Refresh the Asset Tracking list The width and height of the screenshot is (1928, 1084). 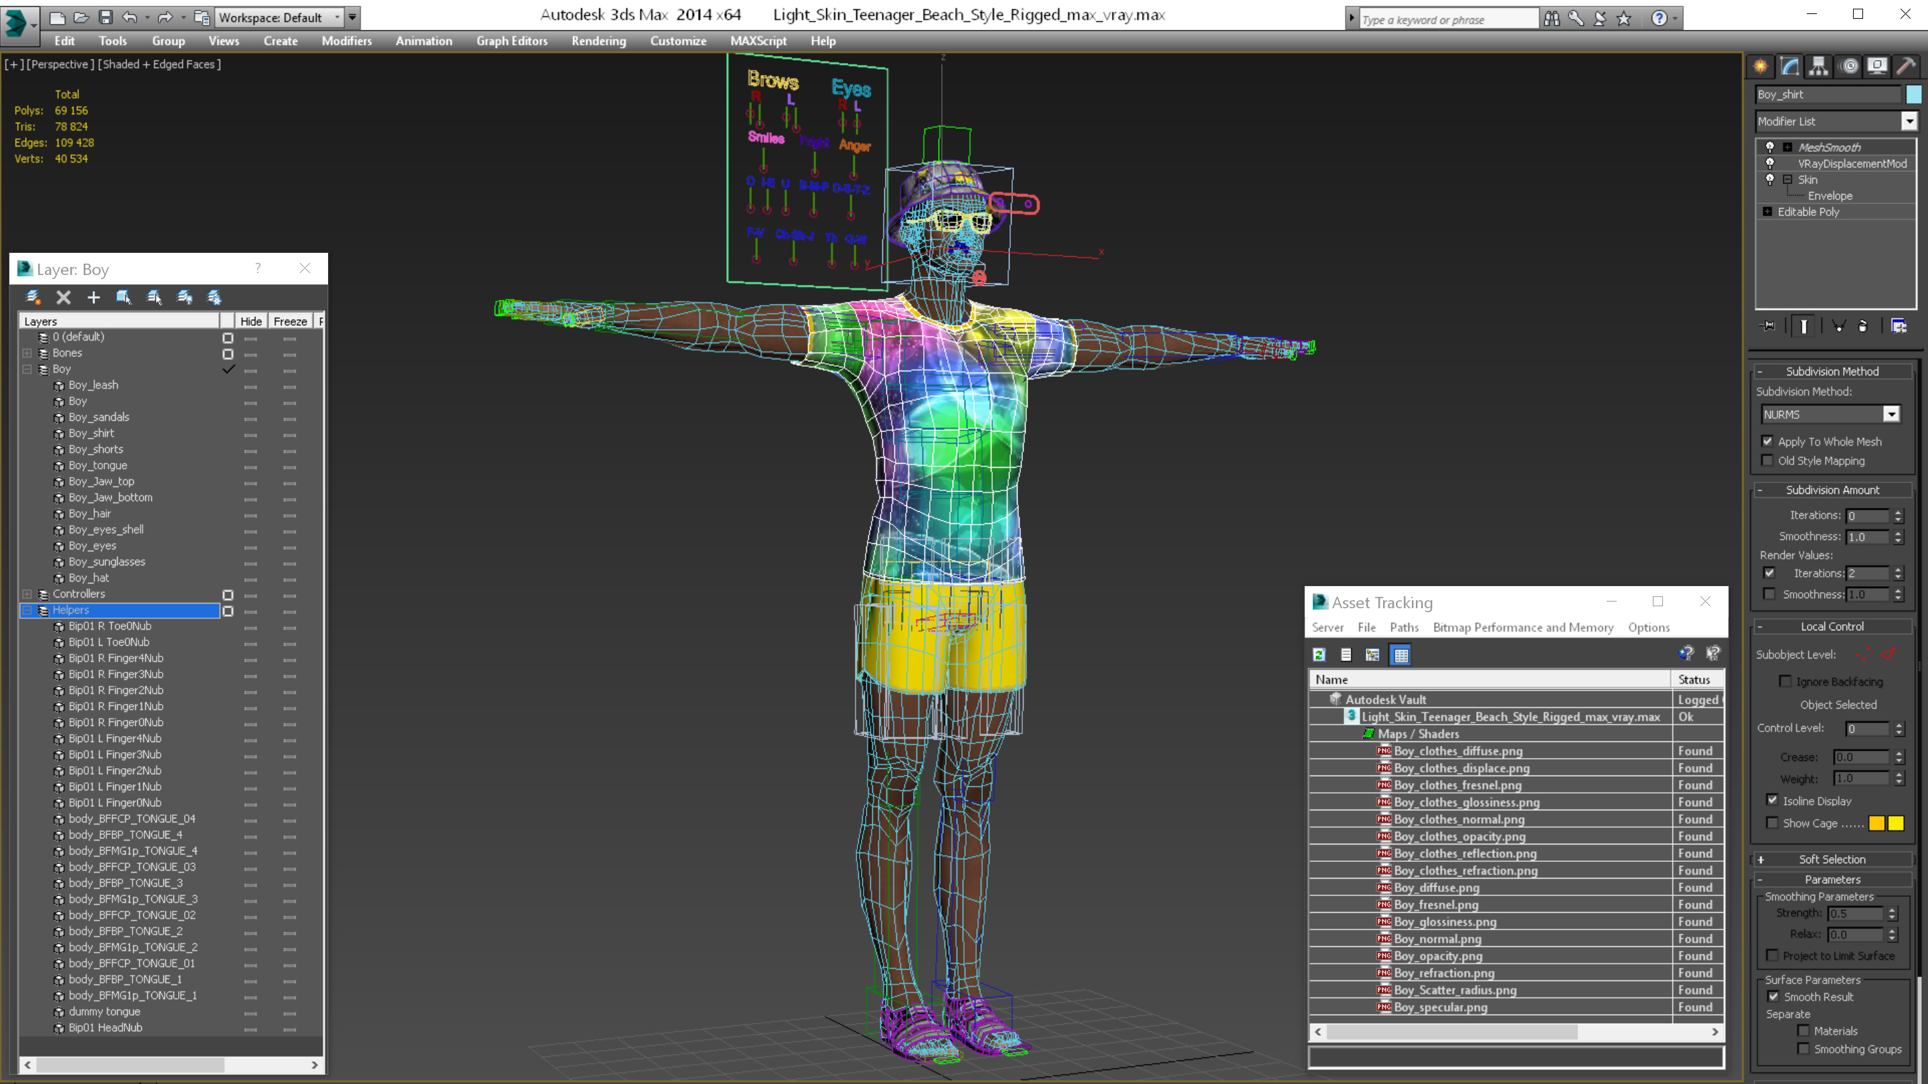[x=1319, y=654]
